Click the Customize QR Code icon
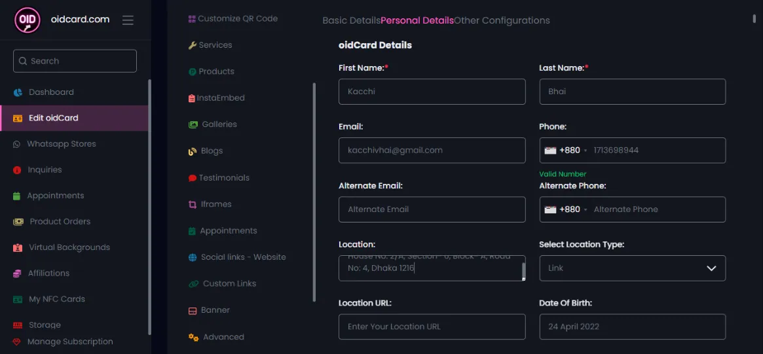This screenshot has width=763, height=354. 192,19
